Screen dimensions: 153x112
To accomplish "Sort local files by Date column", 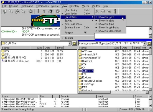I will (49, 48).
